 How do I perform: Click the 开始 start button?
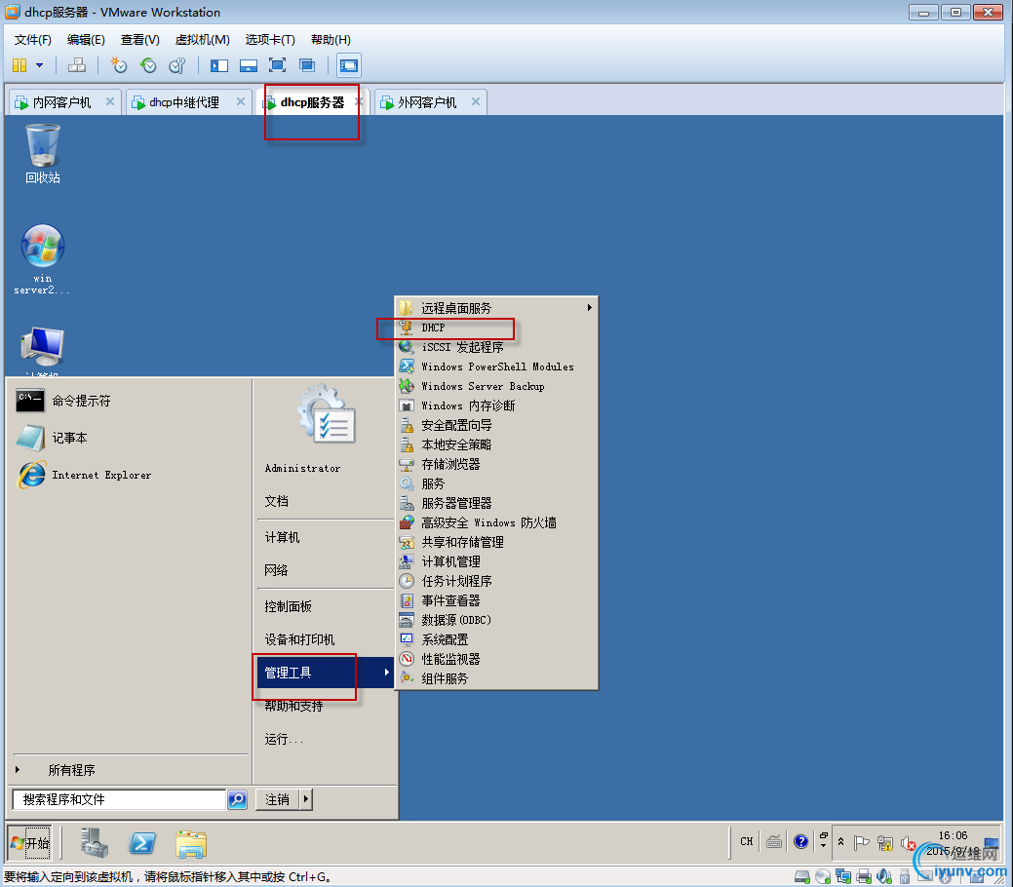tap(30, 842)
